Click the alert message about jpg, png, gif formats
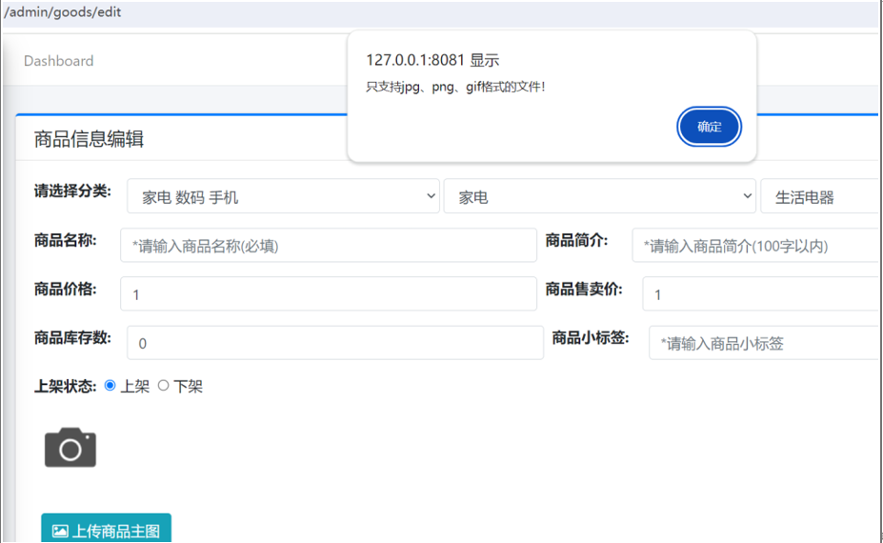The height and width of the screenshot is (543, 883). tap(456, 87)
